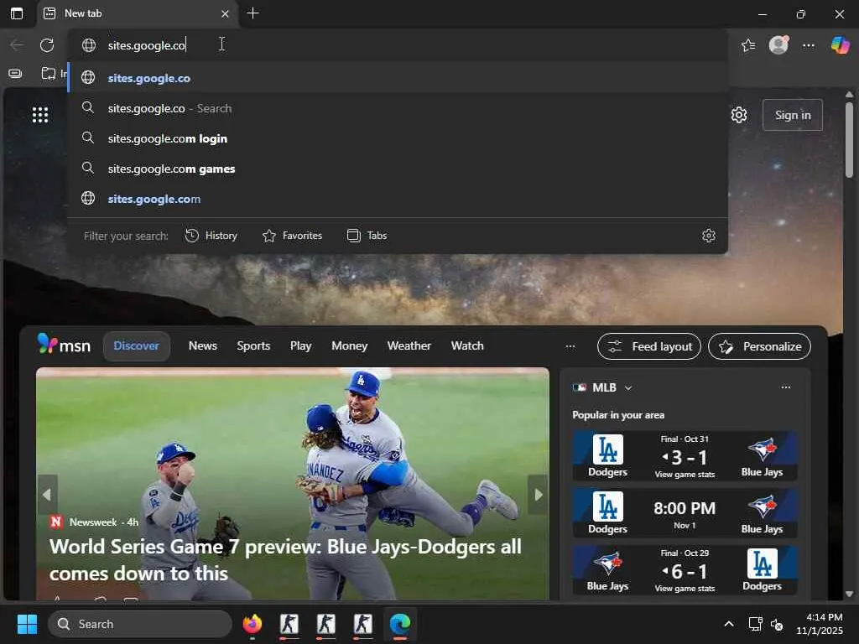Choose sites.google.co - Search suggestion
Screen dimensions: 859x644
point(398,108)
